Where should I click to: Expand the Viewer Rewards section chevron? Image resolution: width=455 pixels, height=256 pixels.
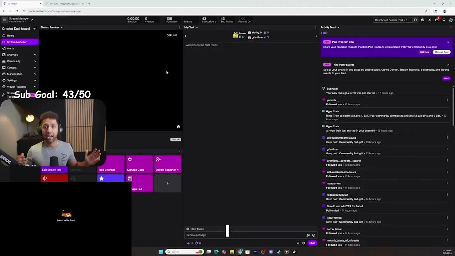point(35,87)
